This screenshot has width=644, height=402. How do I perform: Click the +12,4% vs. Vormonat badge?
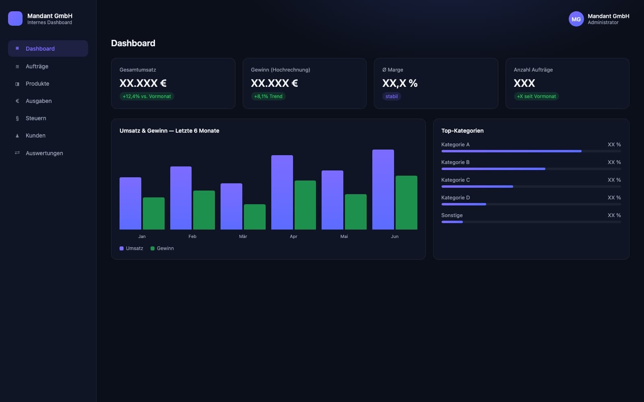tap(147, 96)
